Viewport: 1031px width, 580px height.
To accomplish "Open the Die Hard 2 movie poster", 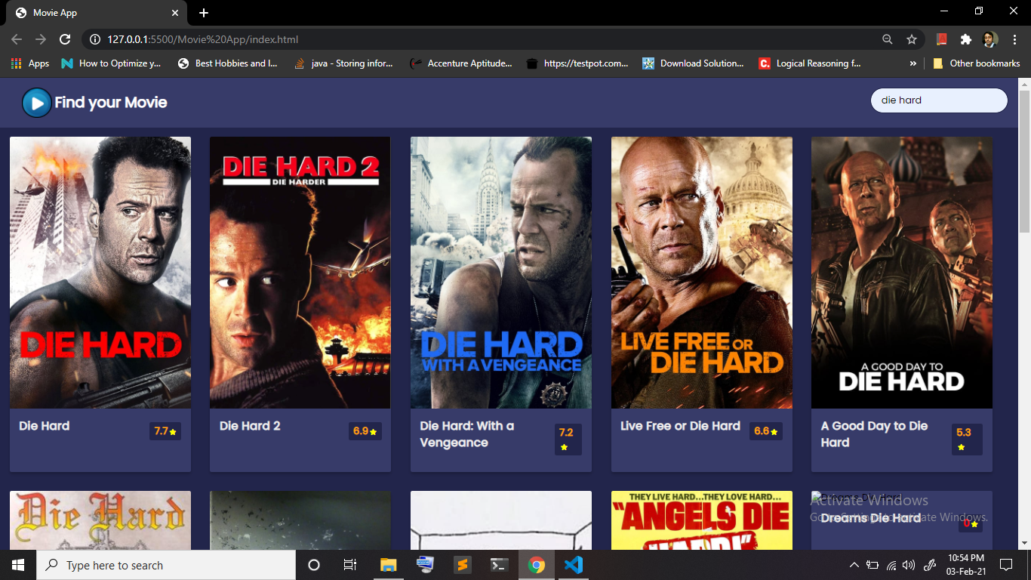I will (300, 272).
